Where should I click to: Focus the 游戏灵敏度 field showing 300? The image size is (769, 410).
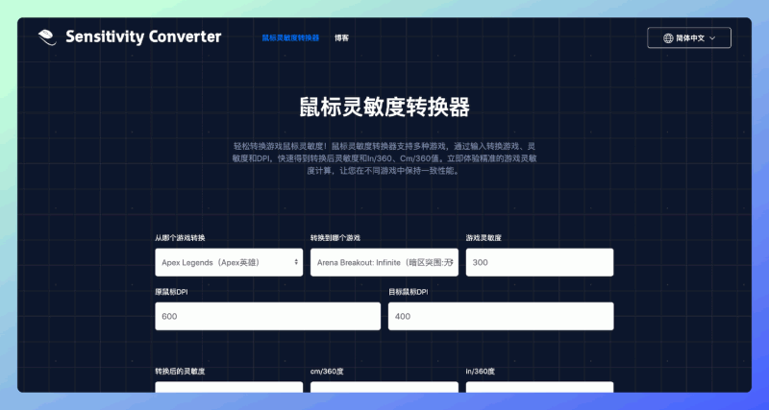click(539, 262)
